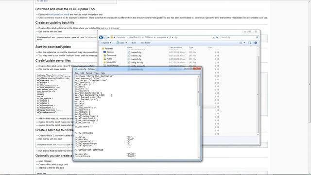Click the // CONNECTION COMMANDS comment line
The height and width of the screenshot is (175, 311).
pyautogui.click(x=89, y=150)
